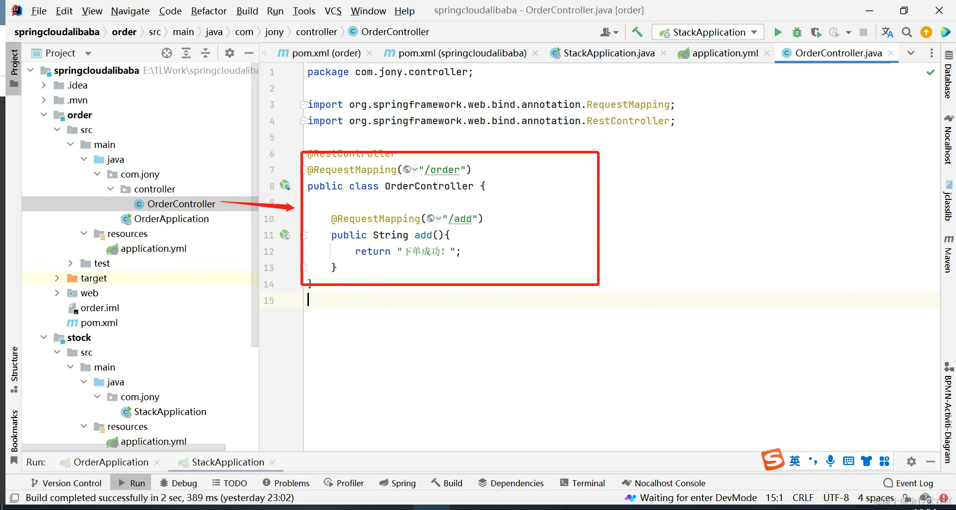Viewport: 956px width, 510px height.
Task: Switch to pom.xml (order) tab
Action: (x=326, y=53)
